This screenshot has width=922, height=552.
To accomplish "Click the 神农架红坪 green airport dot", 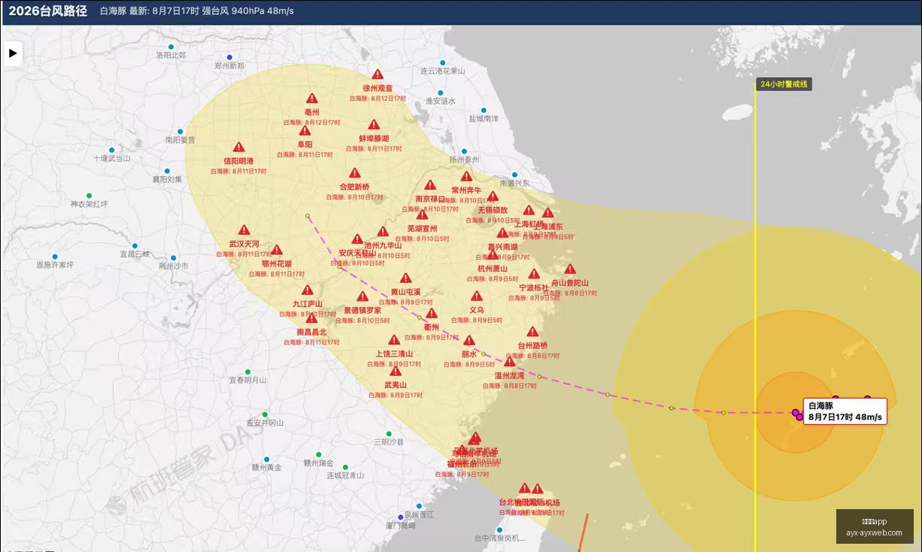I will pyautogui.click(x=89, y=196).
